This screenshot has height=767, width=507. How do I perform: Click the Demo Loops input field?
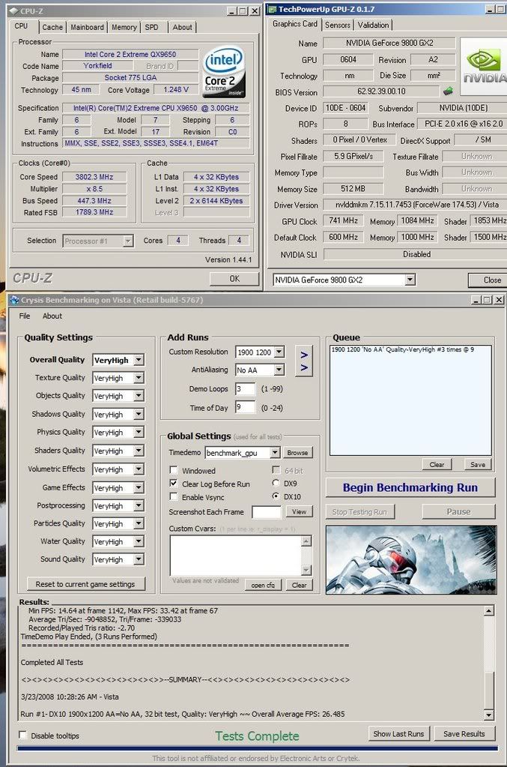point(245,389)
